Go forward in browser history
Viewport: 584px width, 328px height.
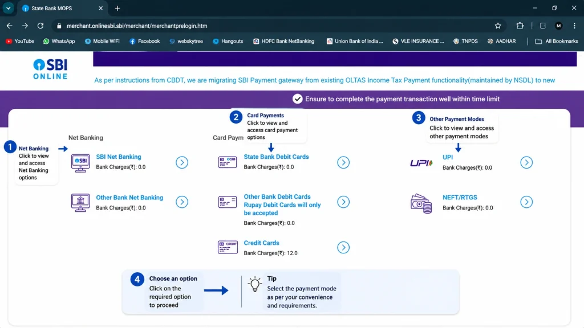(x=25, y=26)
